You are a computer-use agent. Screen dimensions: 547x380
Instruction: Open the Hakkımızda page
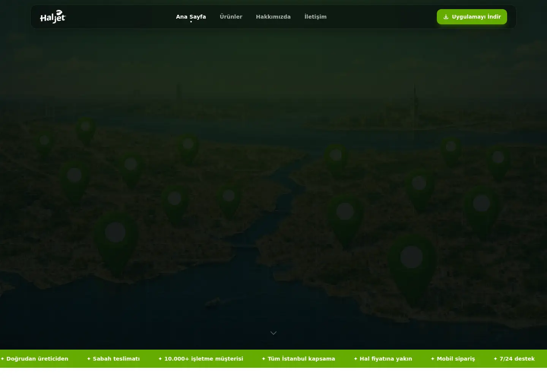coord(273,17)
